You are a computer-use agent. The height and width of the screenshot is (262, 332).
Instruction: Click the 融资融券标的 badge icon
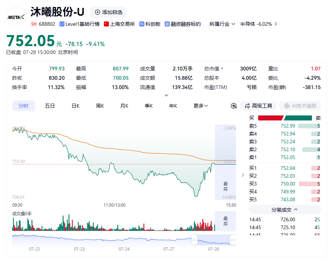[167, 24]
